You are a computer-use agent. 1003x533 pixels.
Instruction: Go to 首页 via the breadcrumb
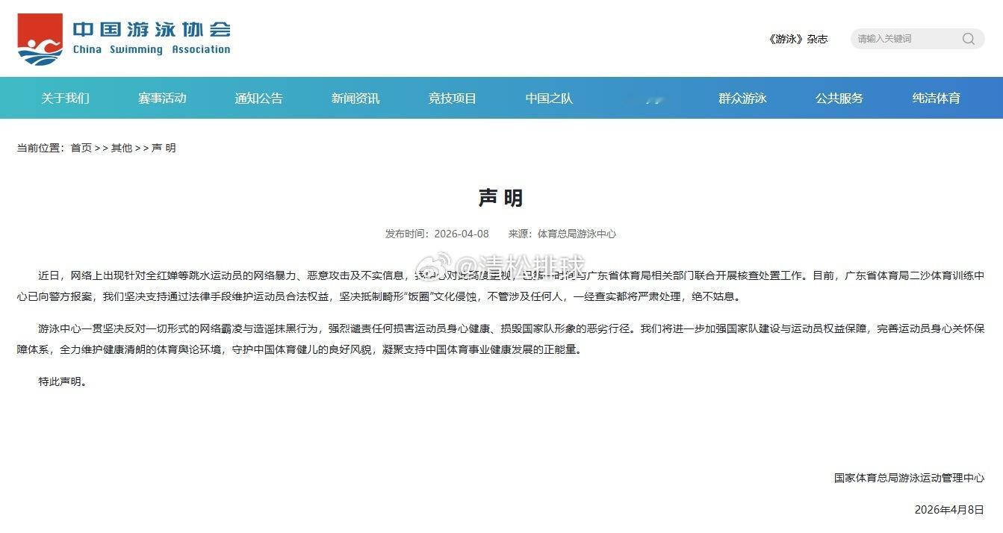pyautogui.click(x=80, y=148)
